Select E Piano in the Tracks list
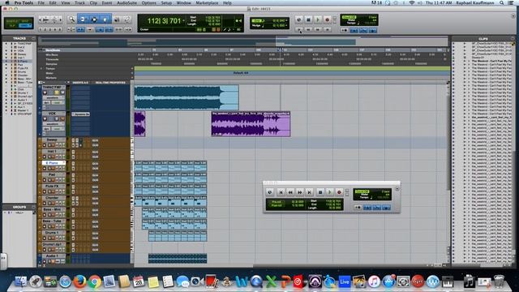 click(x=23, y=62)
